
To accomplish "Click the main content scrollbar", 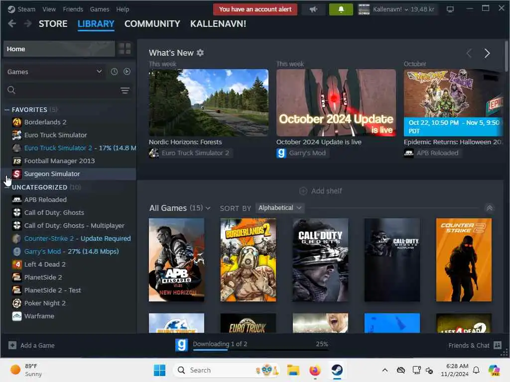I will click(507, 55).
